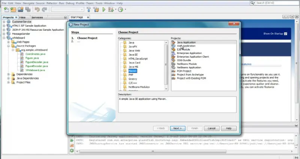Click the Open Project toolbar icon
Image resolution: width=300 pixels, height=159 pixels.
[x=21, y=9]
